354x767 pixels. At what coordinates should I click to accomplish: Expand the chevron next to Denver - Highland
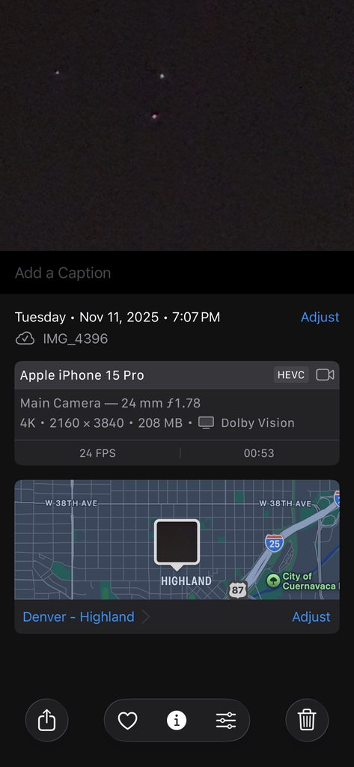(145, 617)
